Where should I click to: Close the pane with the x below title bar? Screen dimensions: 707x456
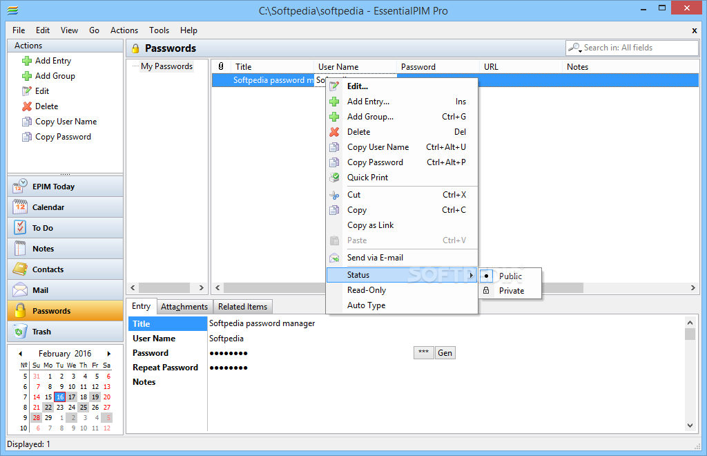point(695,30)
